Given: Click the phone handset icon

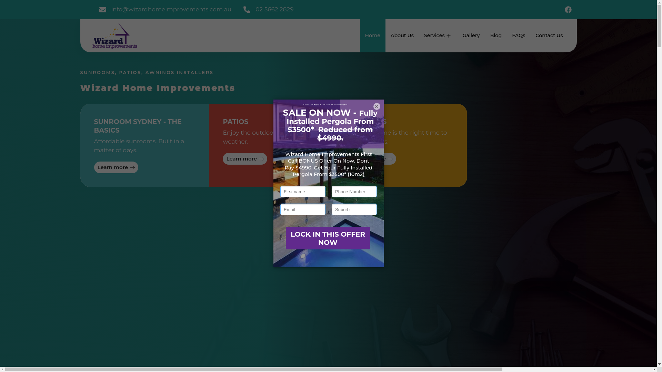Looking at the screenshot, I should click(247, 10).
